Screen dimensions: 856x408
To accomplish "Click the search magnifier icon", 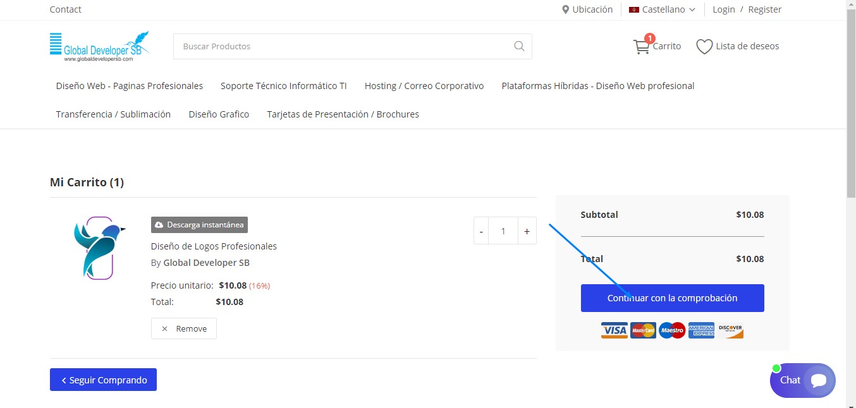I will coord(519,46).
